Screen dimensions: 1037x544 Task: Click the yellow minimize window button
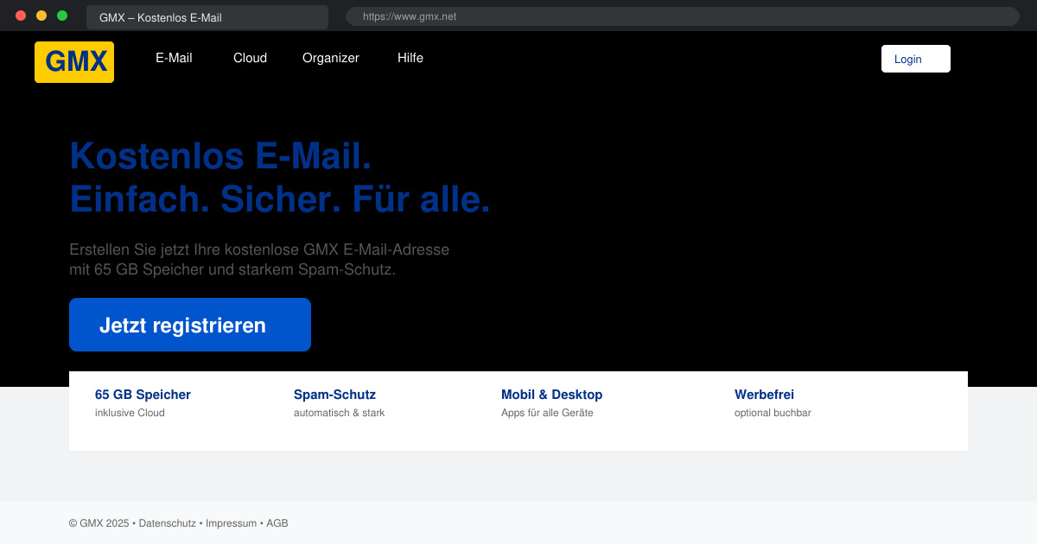click(41, 16)
